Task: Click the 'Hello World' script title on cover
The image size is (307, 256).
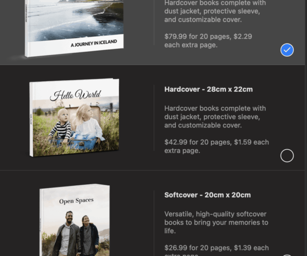Action: [75, 95]
